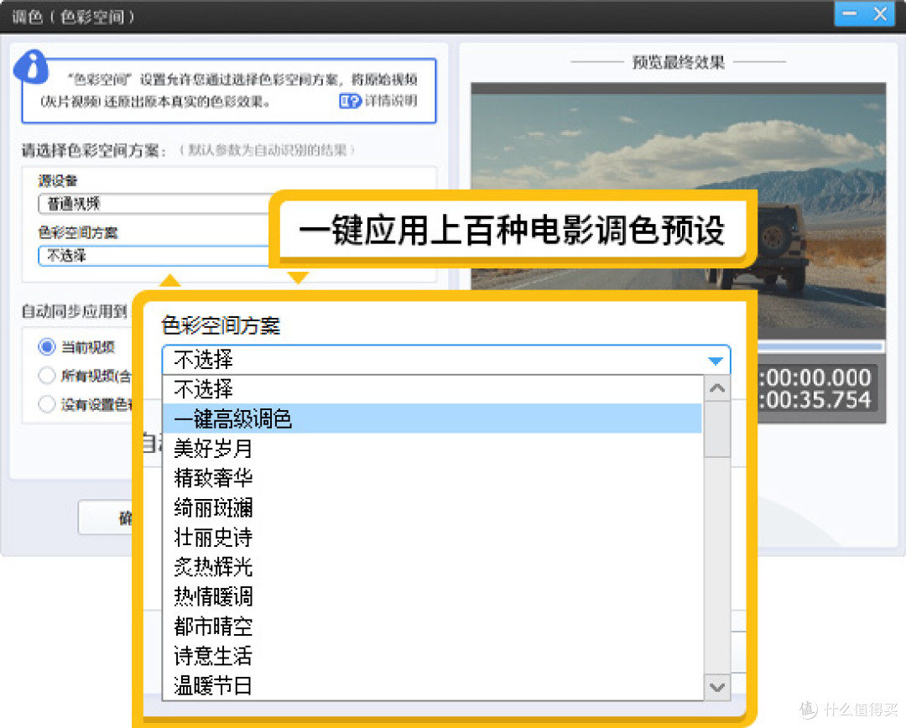The image size is (906, 728).
Task: Select the 当前视频 radio button
Action: click(x=47, y=346)
